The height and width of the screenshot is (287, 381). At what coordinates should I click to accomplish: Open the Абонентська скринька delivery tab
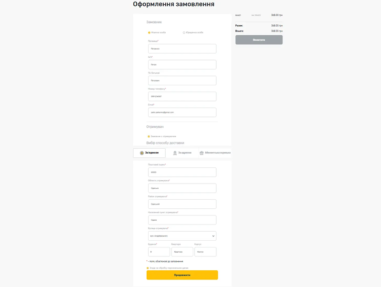[215, 153]
